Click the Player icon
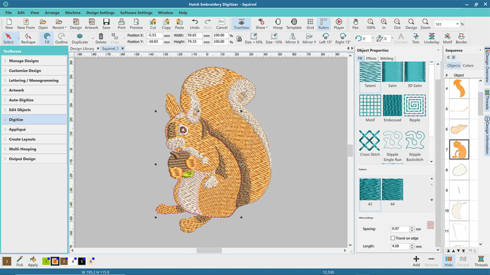Image resolution: width=490 pixels, height=275 pixels. click(x=339, y=24)
